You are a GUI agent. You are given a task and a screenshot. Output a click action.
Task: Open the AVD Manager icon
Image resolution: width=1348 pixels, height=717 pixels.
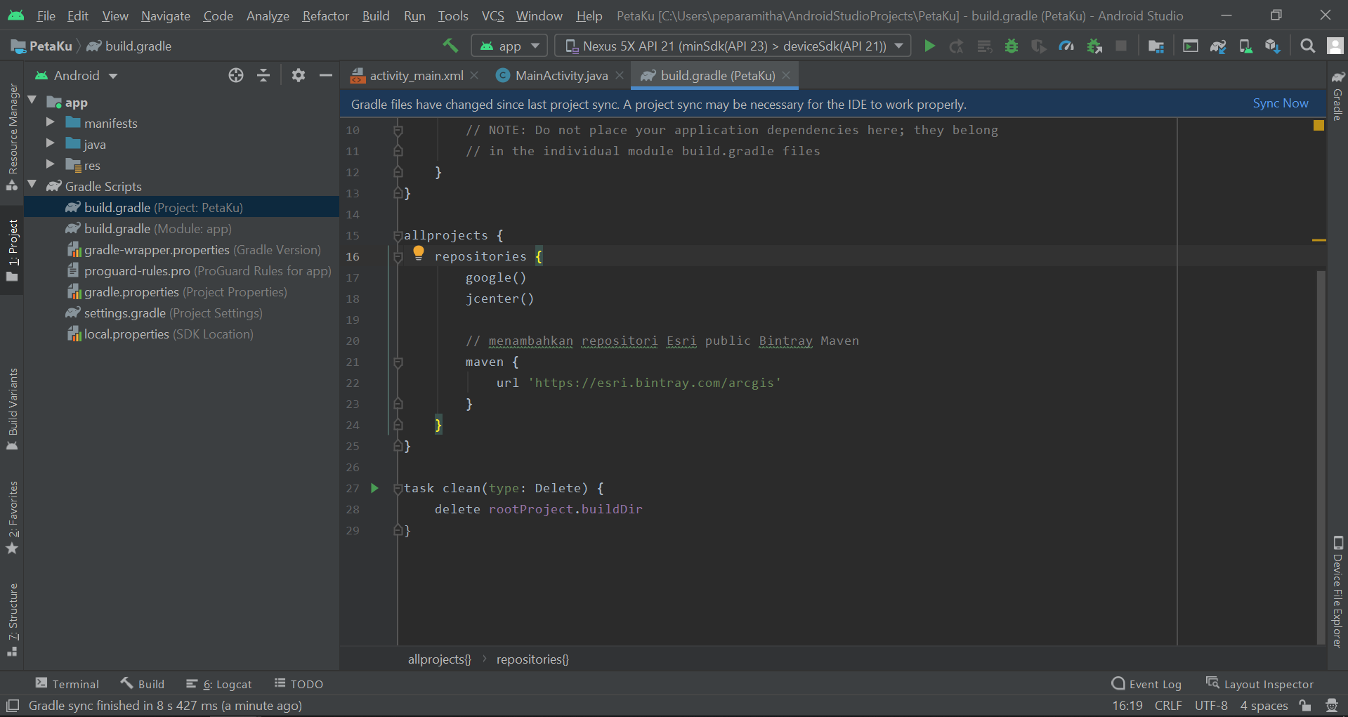click(x=1245, y=46)
